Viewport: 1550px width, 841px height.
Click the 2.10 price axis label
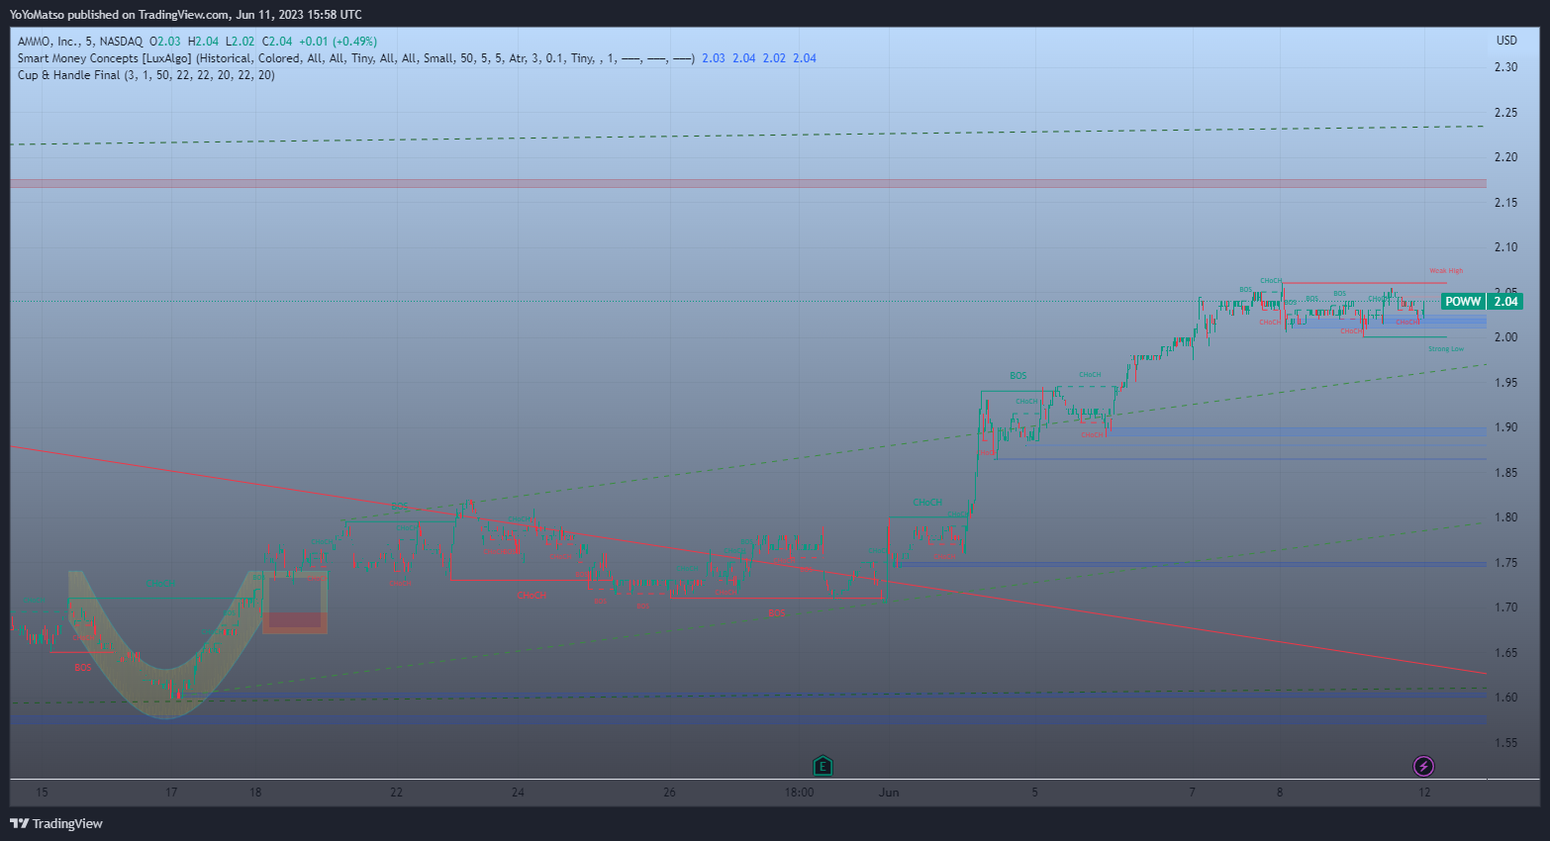[x=1505, y=247]
